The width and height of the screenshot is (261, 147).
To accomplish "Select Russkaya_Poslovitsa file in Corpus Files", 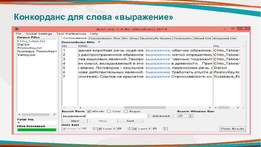I will [37, 51].
